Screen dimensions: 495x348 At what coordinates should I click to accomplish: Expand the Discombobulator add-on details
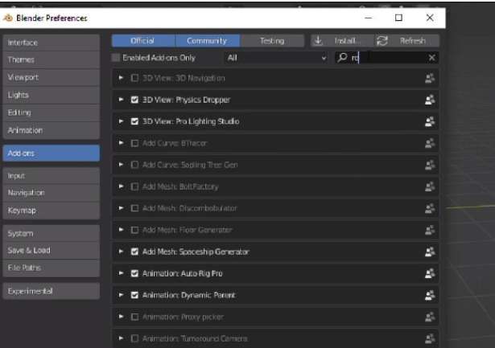click(x=121, y=208)
